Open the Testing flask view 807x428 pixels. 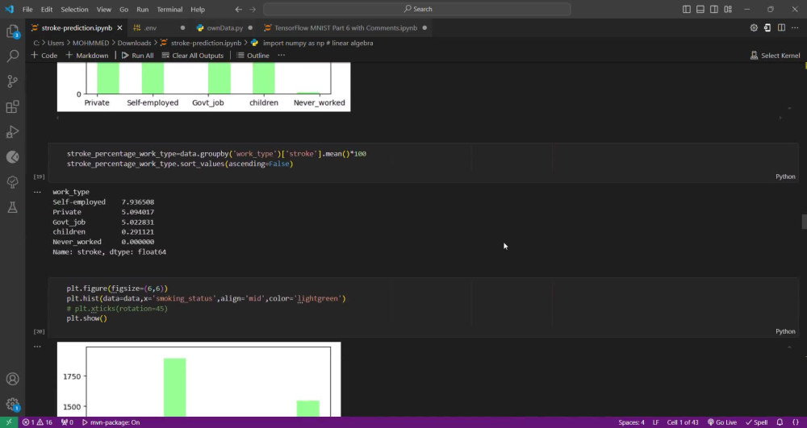12,207
